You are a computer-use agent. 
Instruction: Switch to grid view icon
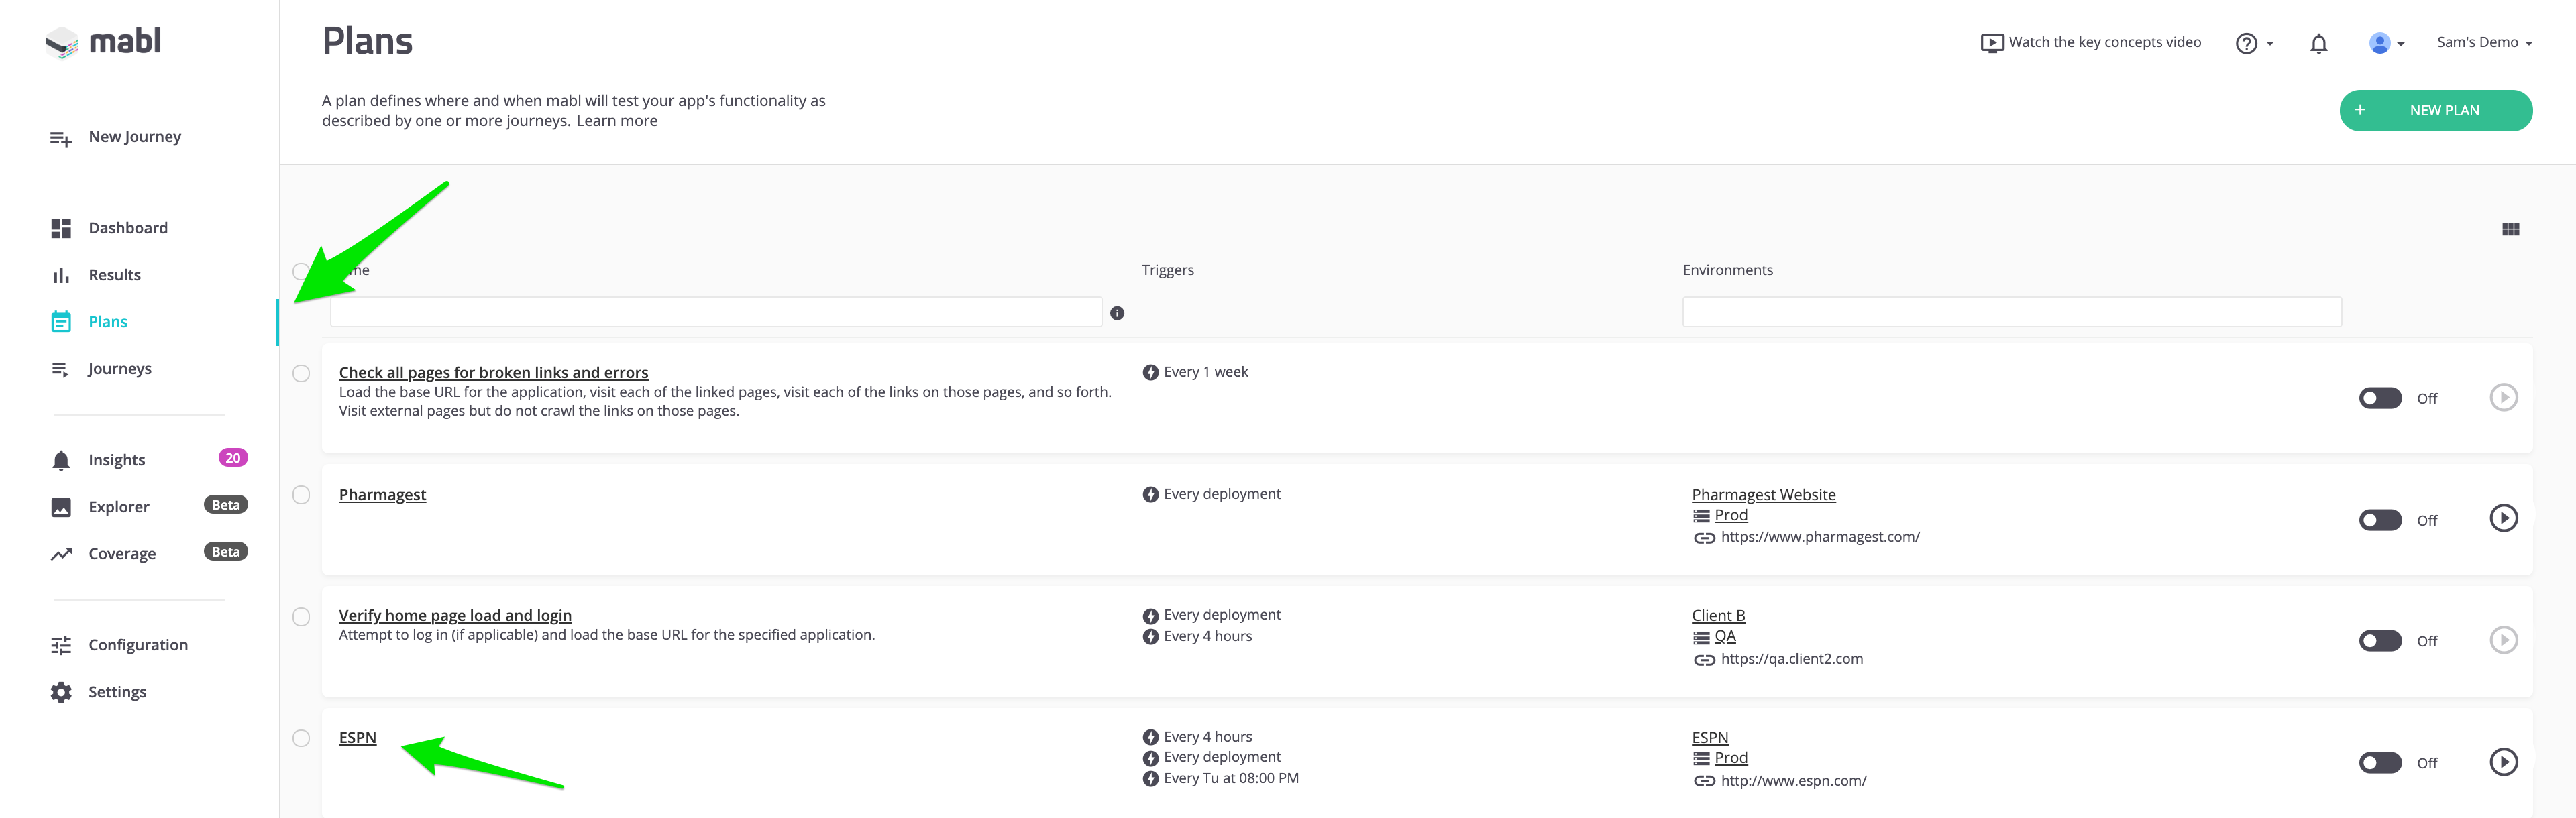coord(2510,229)
